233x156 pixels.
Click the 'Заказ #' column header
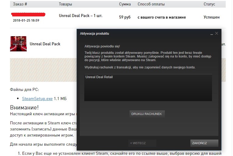coord(20,4)
